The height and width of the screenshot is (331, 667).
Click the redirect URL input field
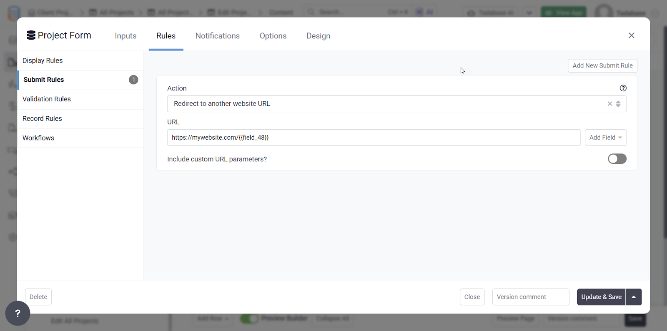(373, 138)
